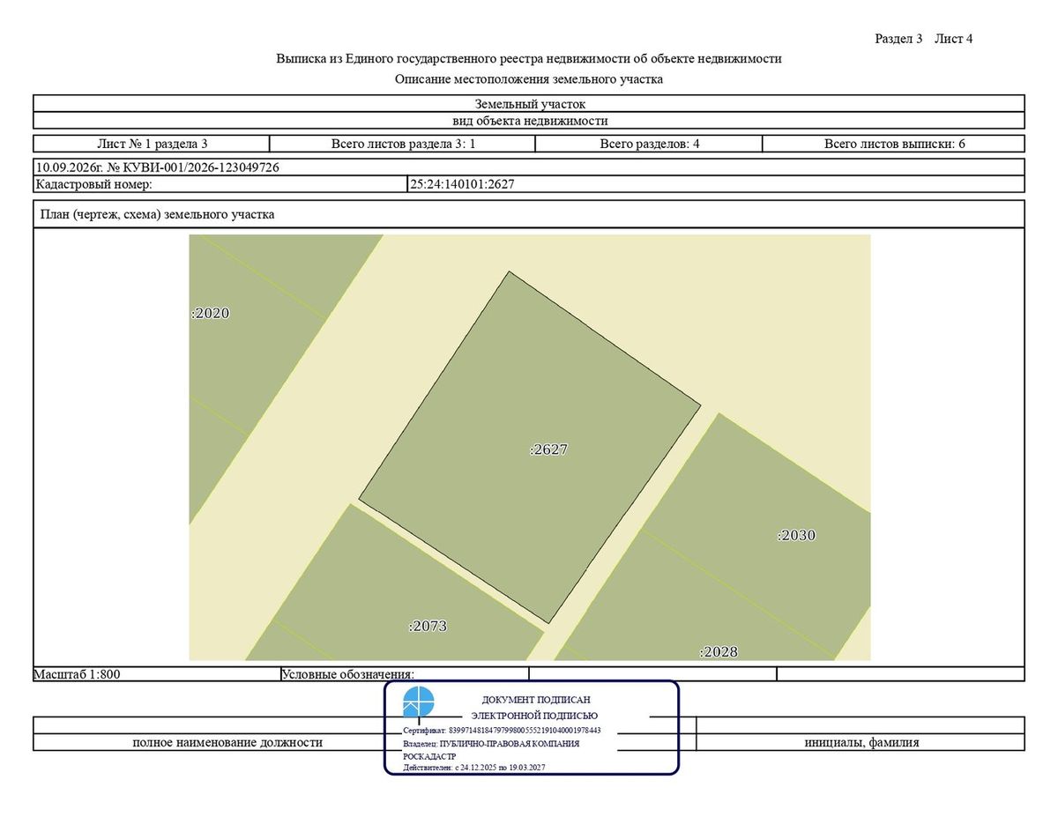
Task: Click the "Всего листов раздела 3: 1" cell
Action: coord(404,144)
